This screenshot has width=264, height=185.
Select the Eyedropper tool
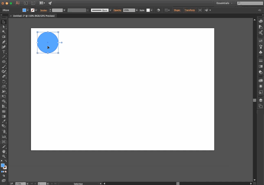(x=4, y=121)
